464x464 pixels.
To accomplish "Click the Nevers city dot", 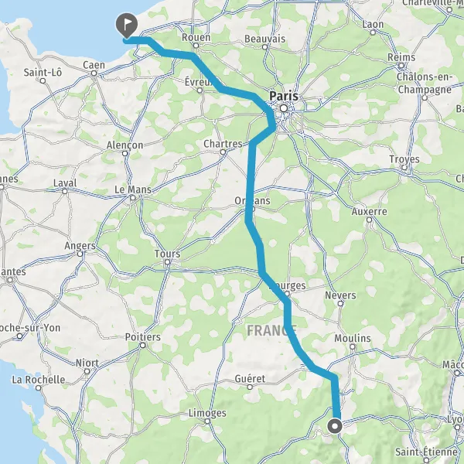I will click(x=340, y=303).
